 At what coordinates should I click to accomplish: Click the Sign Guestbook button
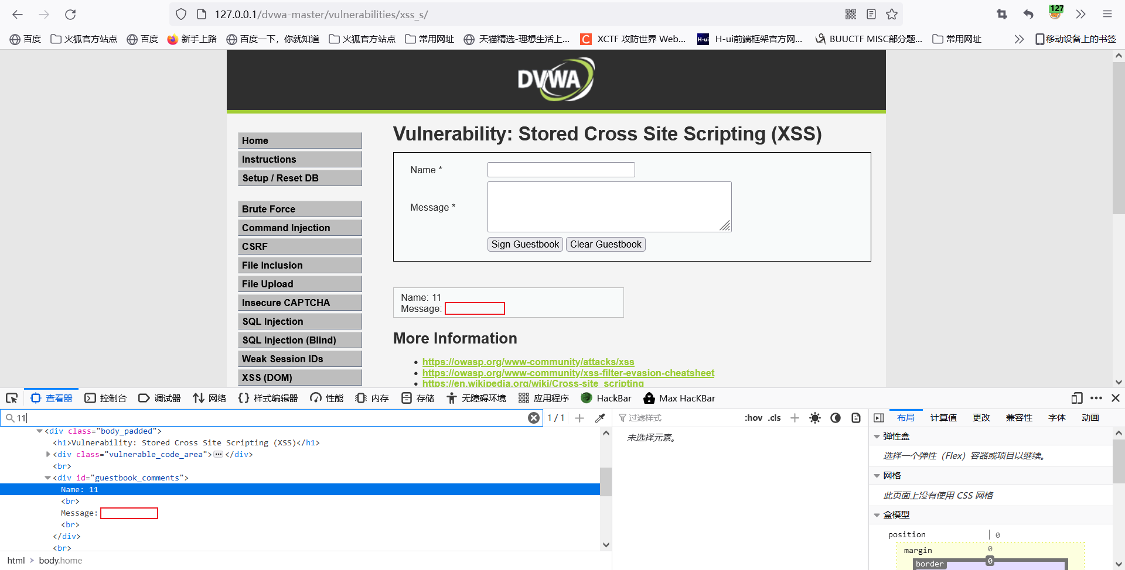524,244
